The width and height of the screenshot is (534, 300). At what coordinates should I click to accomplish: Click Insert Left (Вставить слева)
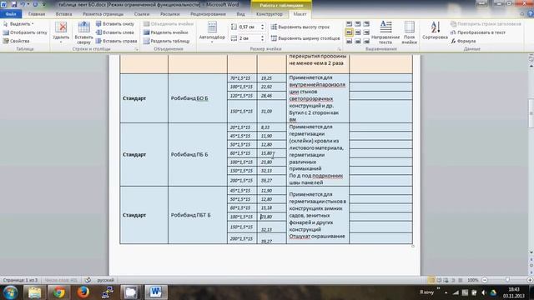coord(115,32)
